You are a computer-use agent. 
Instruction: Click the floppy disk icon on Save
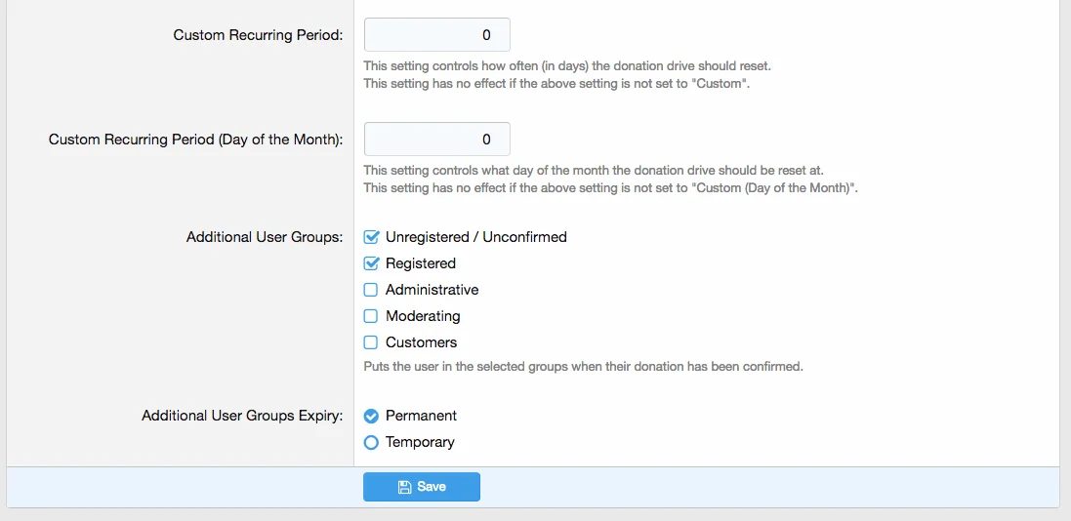click(x=404, y=487)
